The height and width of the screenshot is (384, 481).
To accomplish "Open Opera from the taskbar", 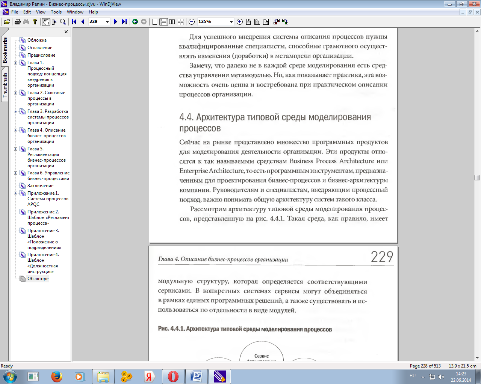I will pyautogui.click(x=173, y=376).
